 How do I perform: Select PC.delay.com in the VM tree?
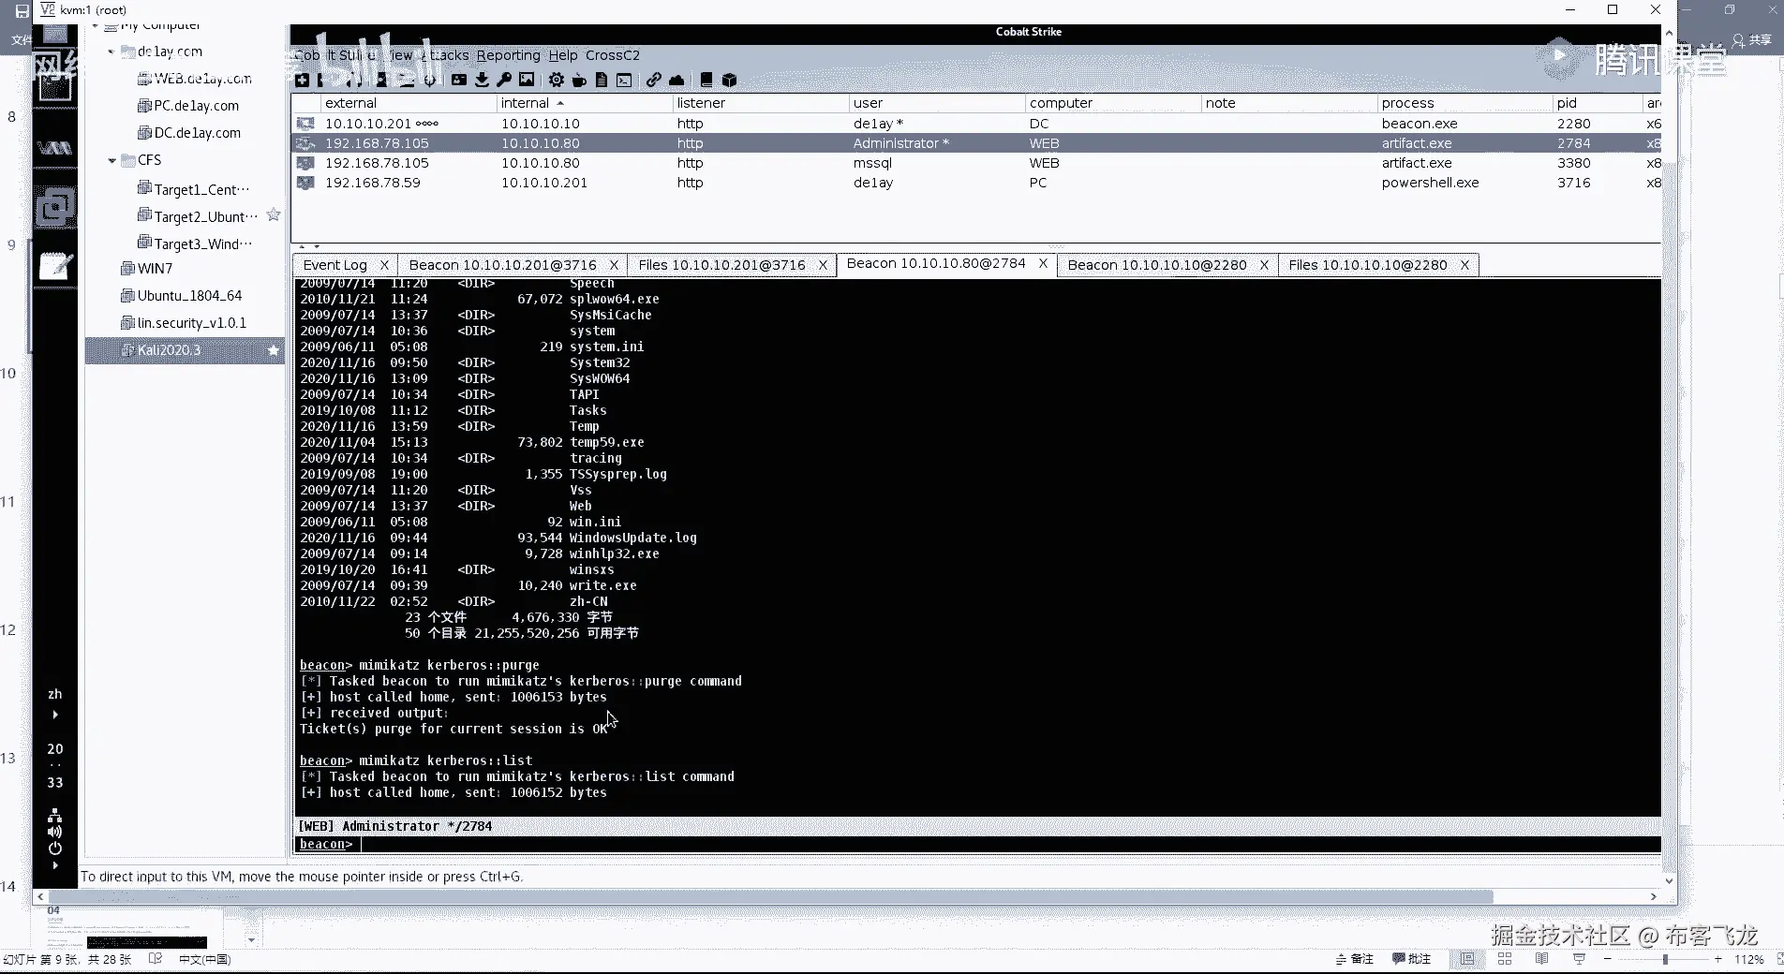pyautogui.click(x=188, y=106)
